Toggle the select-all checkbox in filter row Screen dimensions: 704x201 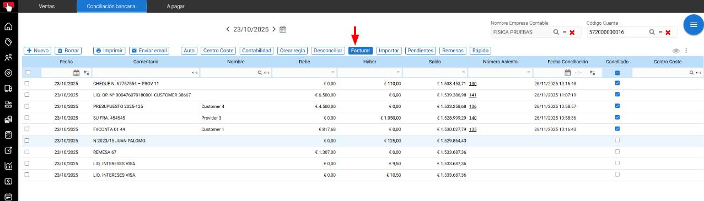(x=28, y=72)
